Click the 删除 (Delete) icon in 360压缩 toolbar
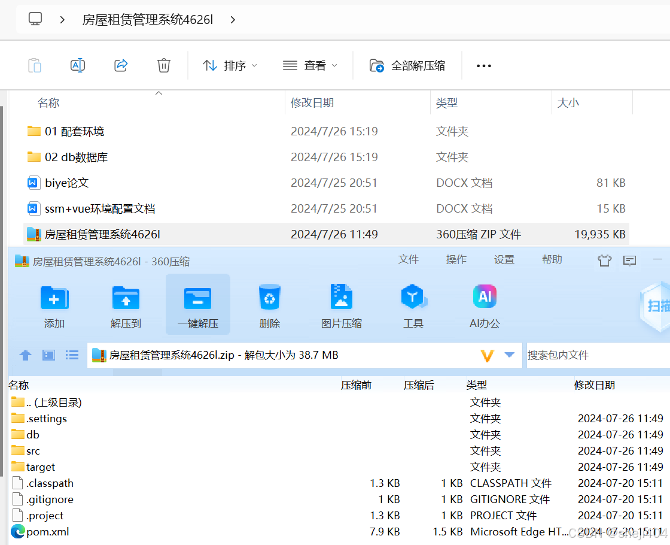670x545 pixels. [270, 304]
